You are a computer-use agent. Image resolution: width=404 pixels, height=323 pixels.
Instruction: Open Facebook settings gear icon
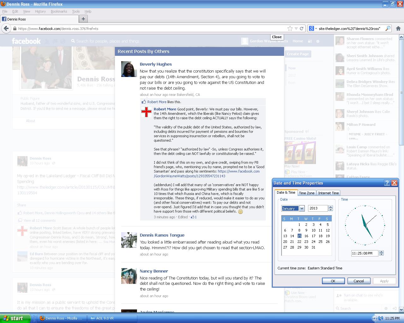318,41
